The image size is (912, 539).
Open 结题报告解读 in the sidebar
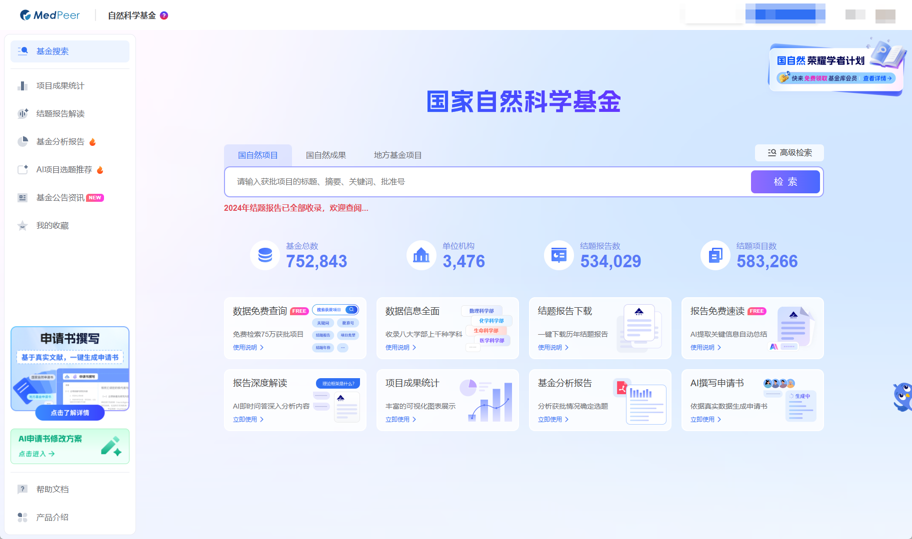[60, 114]
